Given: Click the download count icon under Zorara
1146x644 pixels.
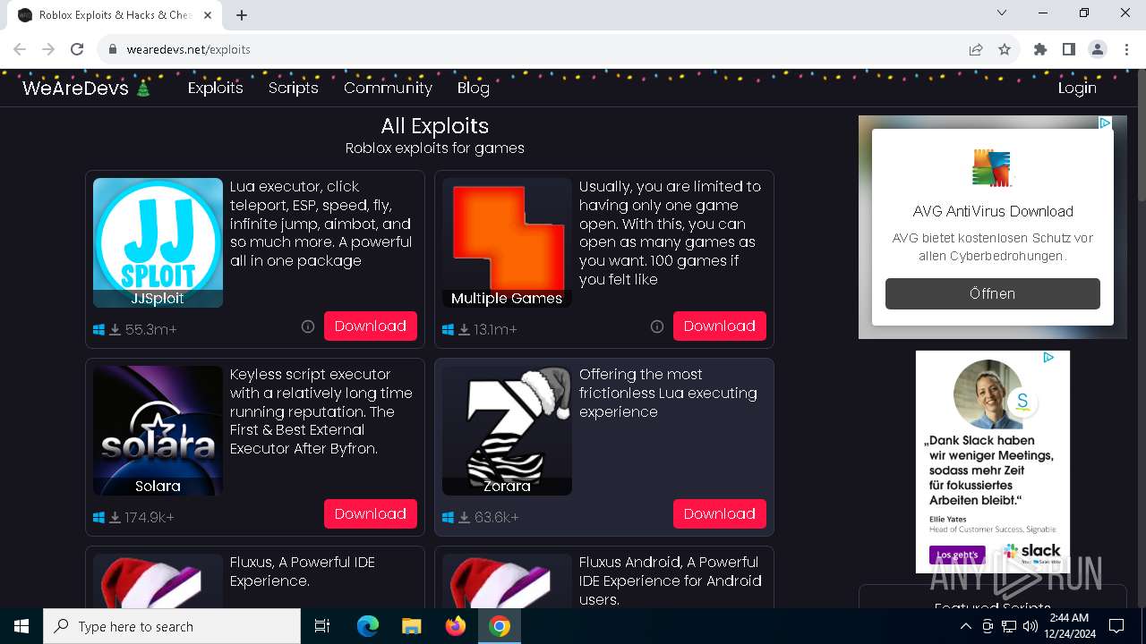Looking at the screenshot, I should pyautogui.click(x=465, y=518).
